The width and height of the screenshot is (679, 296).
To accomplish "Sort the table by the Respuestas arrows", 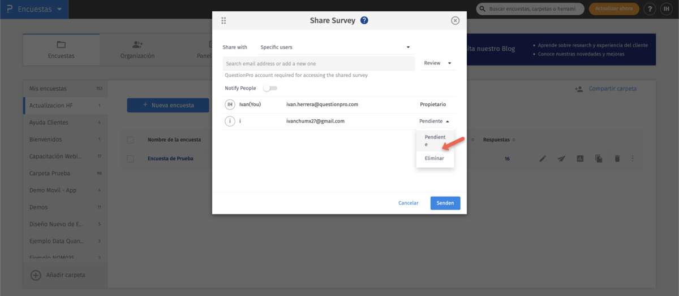I will [514, 140].
